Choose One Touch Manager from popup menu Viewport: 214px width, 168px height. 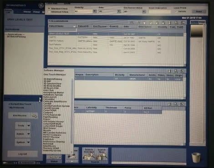[55, 74]
